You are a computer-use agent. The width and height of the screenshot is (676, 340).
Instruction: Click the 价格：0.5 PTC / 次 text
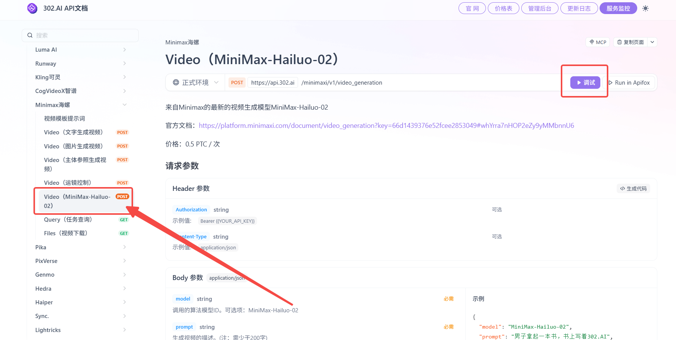coord(193,144)
